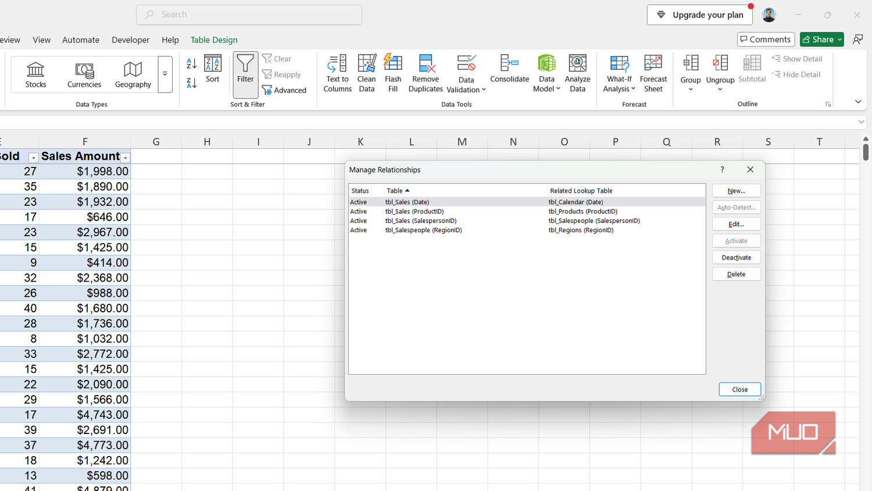Create a Forecast Sheet
The image size is (872, 491).
[x=653, y=73]
